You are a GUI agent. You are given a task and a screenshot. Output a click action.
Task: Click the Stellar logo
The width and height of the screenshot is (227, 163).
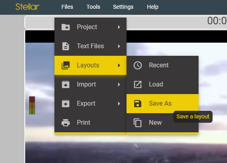pos(28,7)
